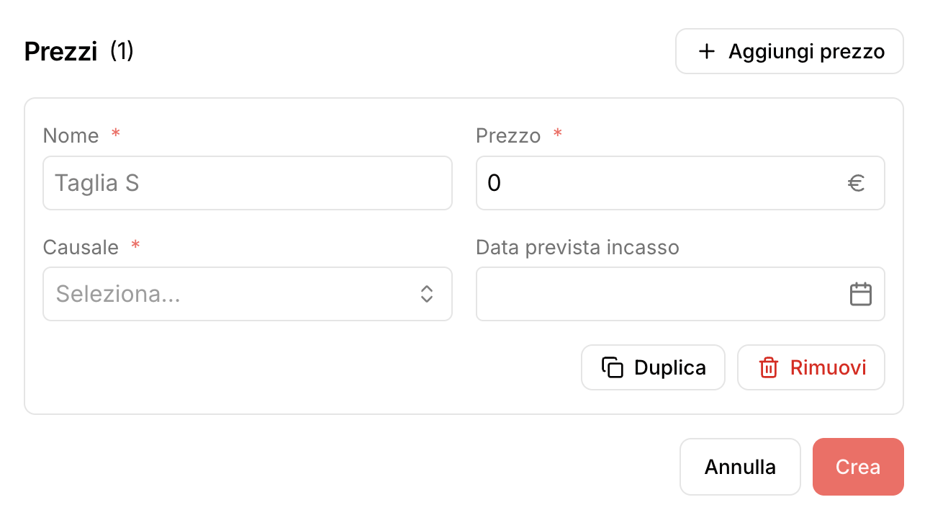Open the calendar icon date picker

(861, 294)
